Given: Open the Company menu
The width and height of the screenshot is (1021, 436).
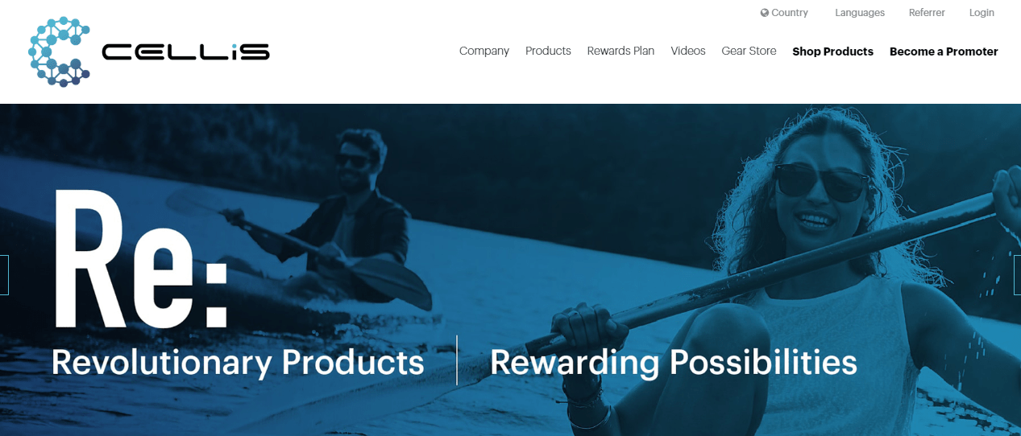Looking at the screenshot, I should point(484,51).
